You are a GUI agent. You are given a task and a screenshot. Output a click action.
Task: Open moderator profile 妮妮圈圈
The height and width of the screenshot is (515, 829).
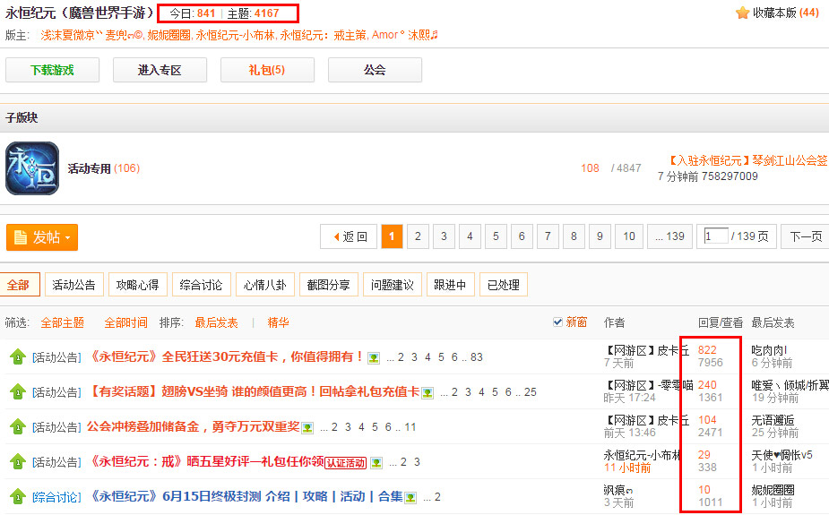(168, 36)
